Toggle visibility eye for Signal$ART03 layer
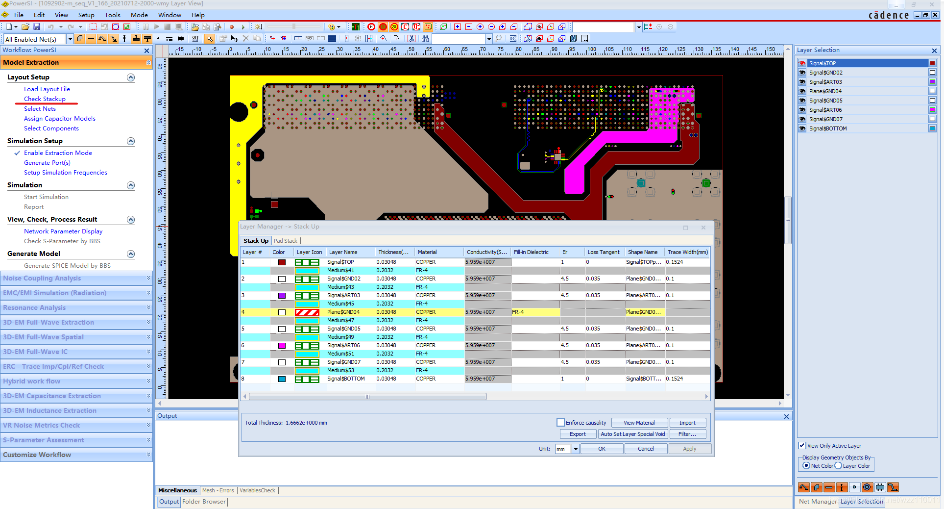This screenshot has width=944, height=509. tap(802, 82)
